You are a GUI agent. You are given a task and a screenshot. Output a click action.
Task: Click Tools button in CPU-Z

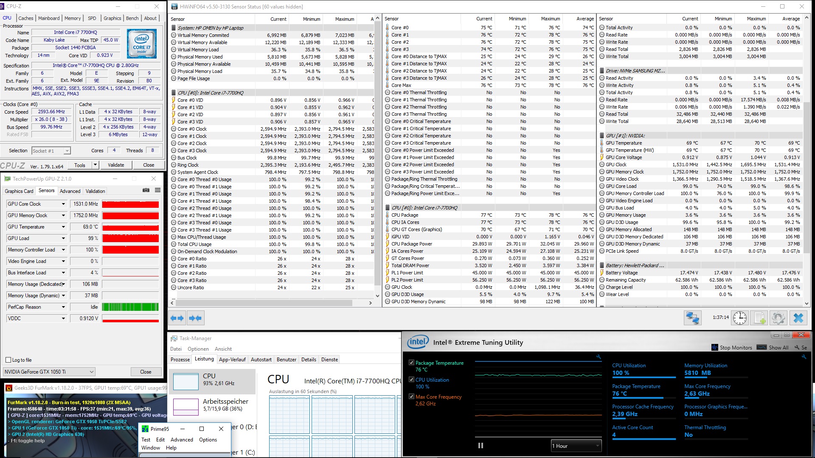pyautogui.click(x=80, y=165)
